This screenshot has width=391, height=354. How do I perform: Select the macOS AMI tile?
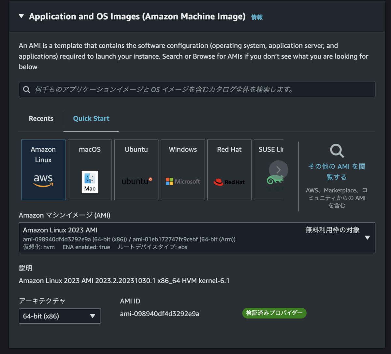[x=90, y=170]
